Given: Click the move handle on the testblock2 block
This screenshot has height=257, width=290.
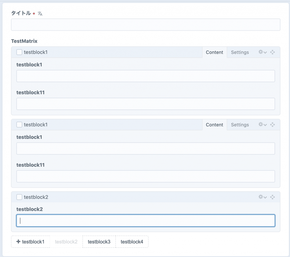Looking at the screenshot, I should [273, 197].
